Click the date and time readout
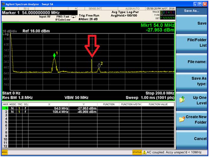The height and width of the screenshot is (157, 209). tap(161, 9)
